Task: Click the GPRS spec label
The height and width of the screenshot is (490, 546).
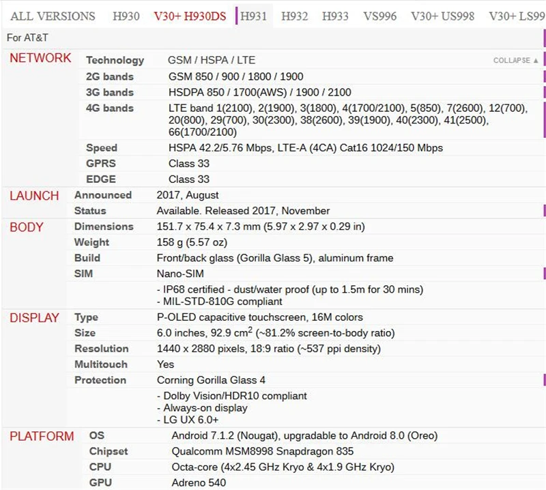Action: point(101,163)
